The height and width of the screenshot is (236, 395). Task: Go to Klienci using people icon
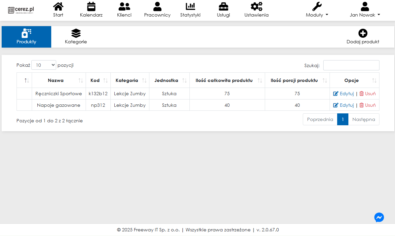pos(124,6)
